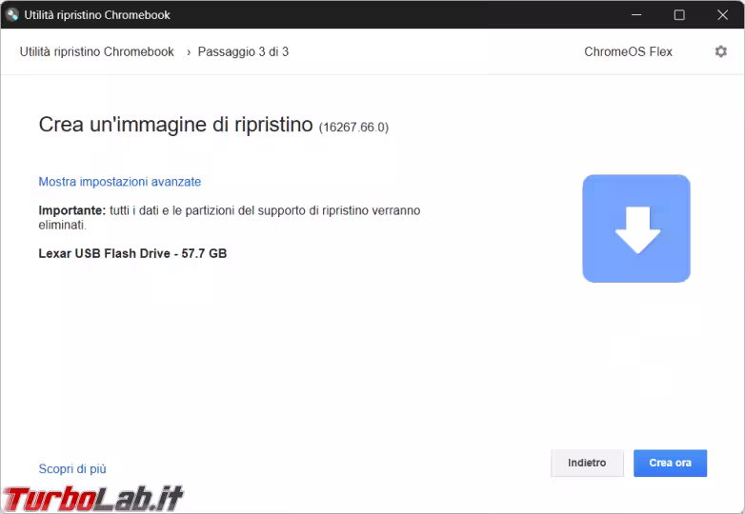The image size is (745, 514).
Task: Click the Importante warning text
Action: point(229,217)
